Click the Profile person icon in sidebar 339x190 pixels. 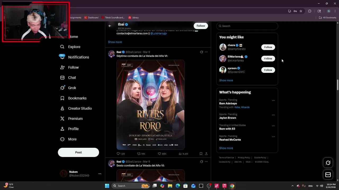pos(62,129)
